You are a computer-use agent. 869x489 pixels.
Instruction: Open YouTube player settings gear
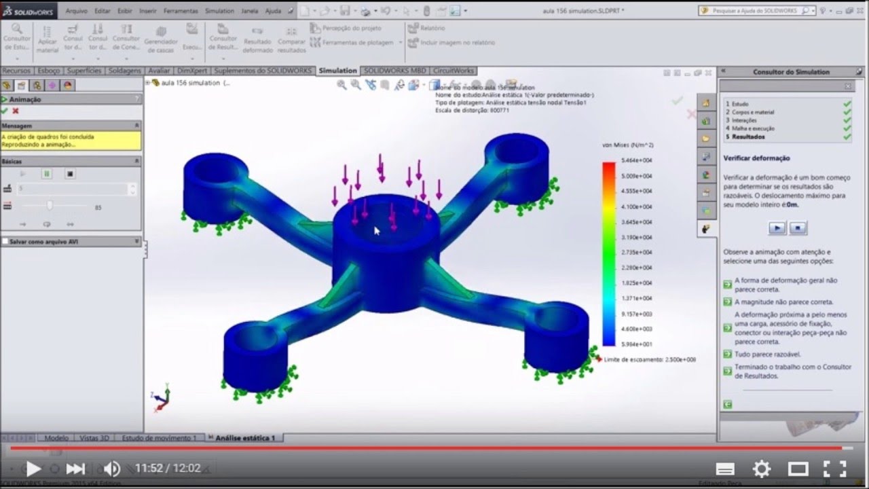click(x=762, y=469)
